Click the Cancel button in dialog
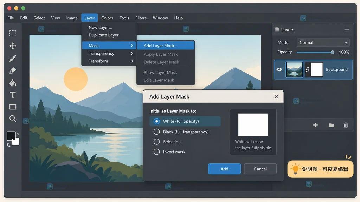360x202 pixels. pos(260,169)
